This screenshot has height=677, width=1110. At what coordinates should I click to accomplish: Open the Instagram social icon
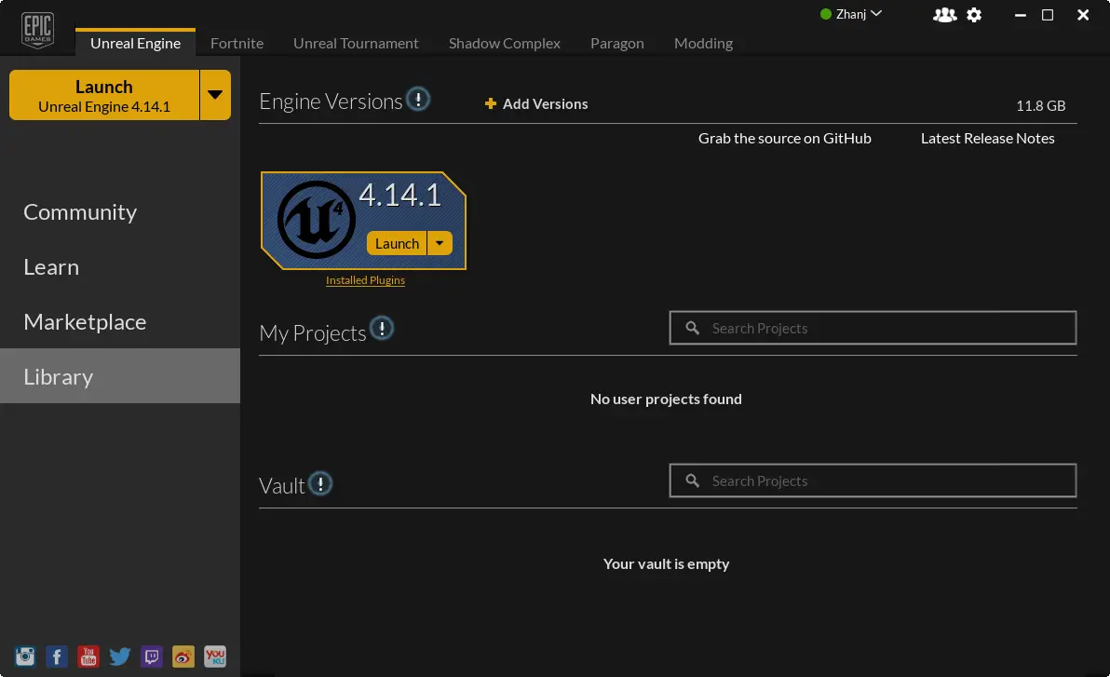[x=25, y=657]
